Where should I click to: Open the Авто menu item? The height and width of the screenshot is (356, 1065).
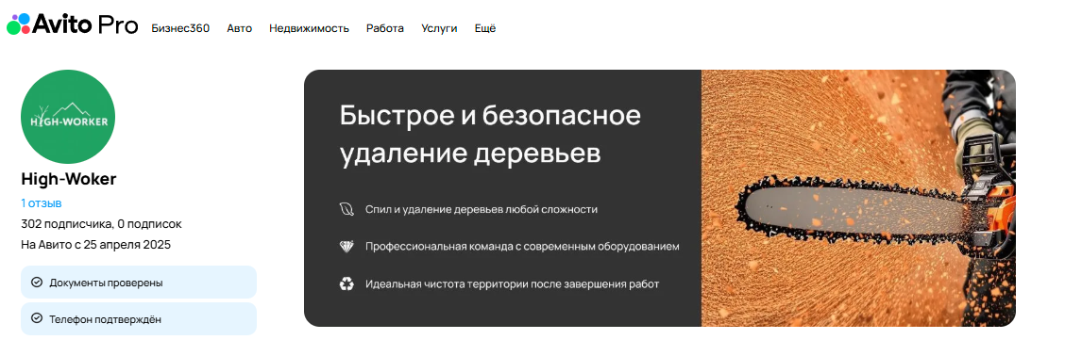(x=239, y=28)
